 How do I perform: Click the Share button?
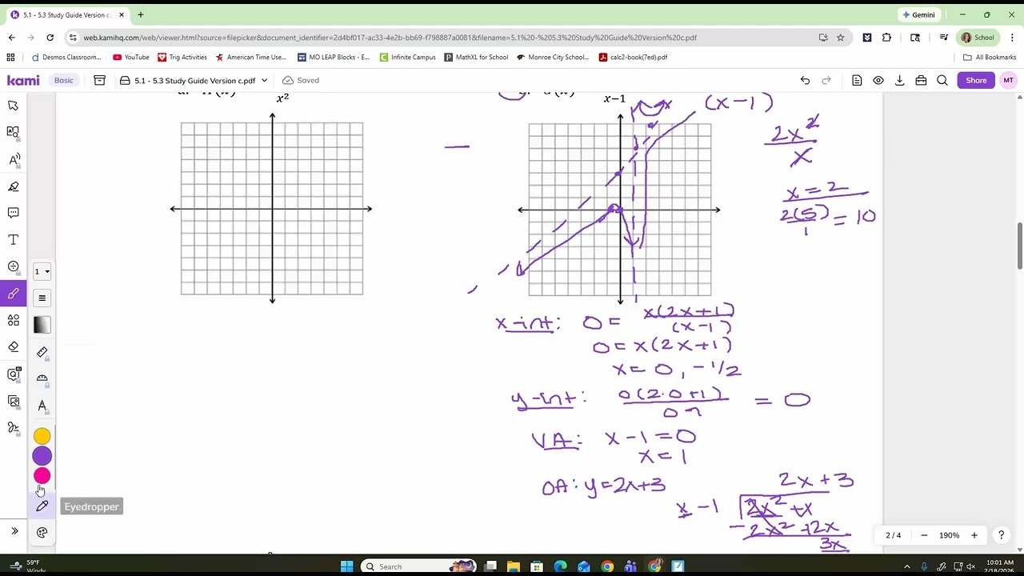976,80
